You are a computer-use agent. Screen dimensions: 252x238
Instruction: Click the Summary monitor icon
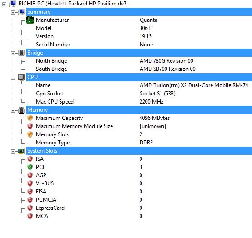pos(21,12)
